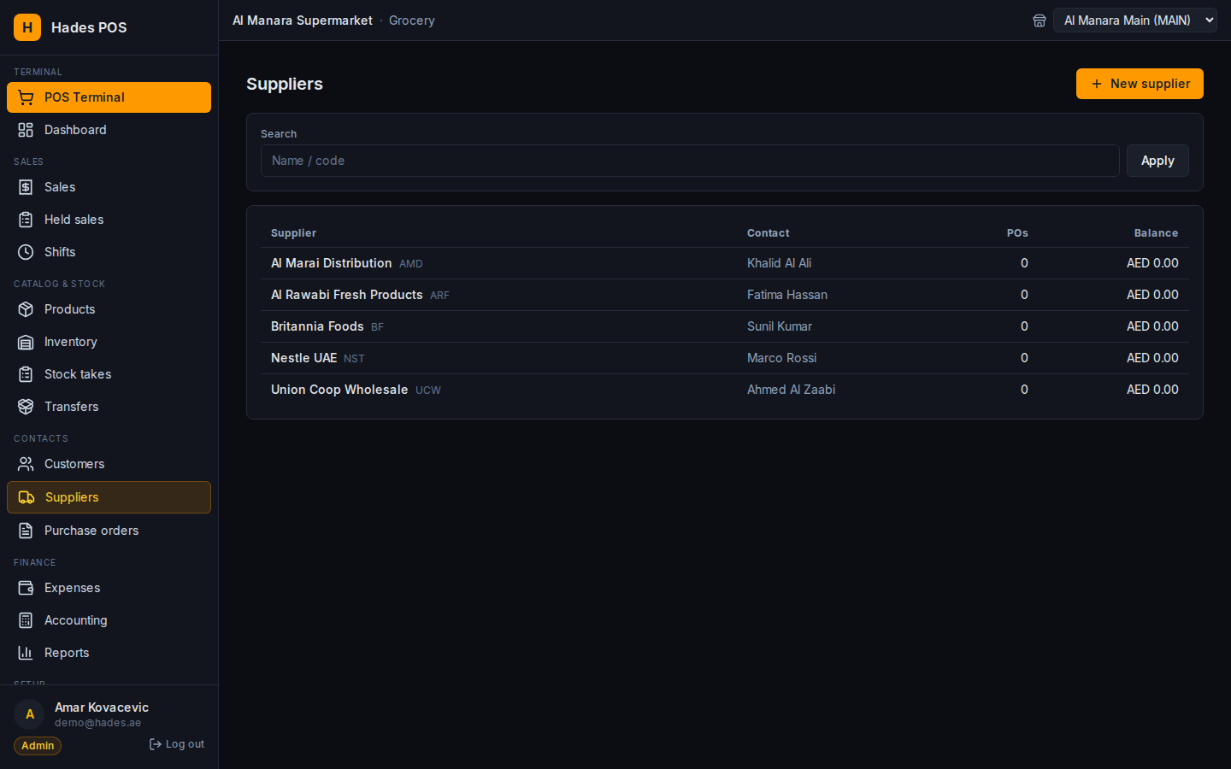Click the POS Terminal cart icon
This screenshot has height=769, width=1231.
pyautogui.click(x=26, y=97)
